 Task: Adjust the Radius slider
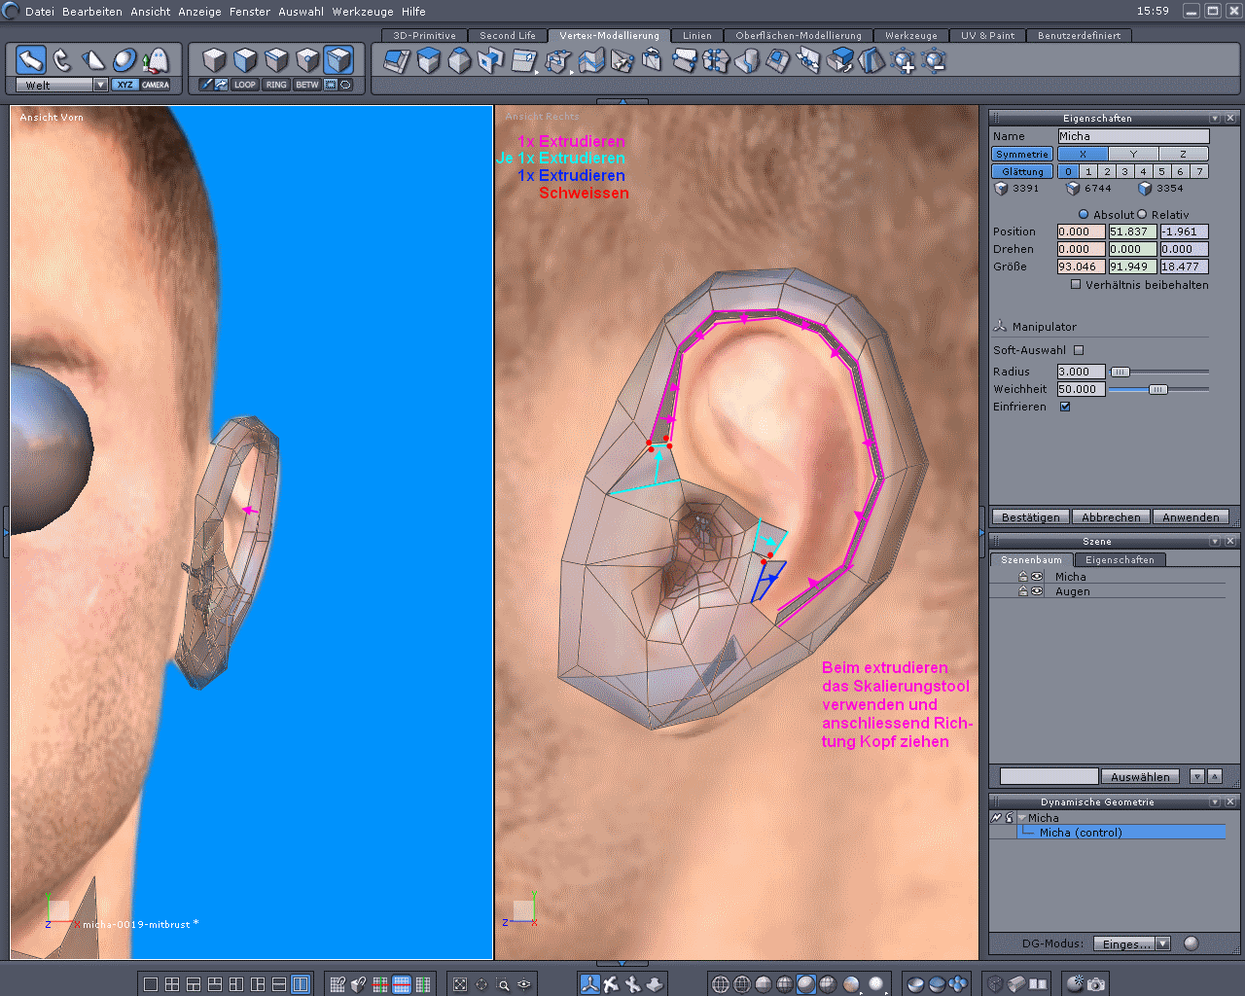pos(1120,372)
